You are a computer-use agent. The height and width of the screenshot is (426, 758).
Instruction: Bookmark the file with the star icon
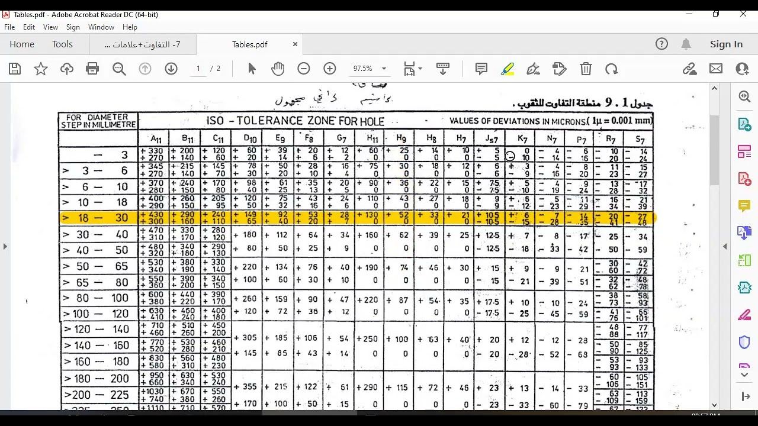point(41,69)
